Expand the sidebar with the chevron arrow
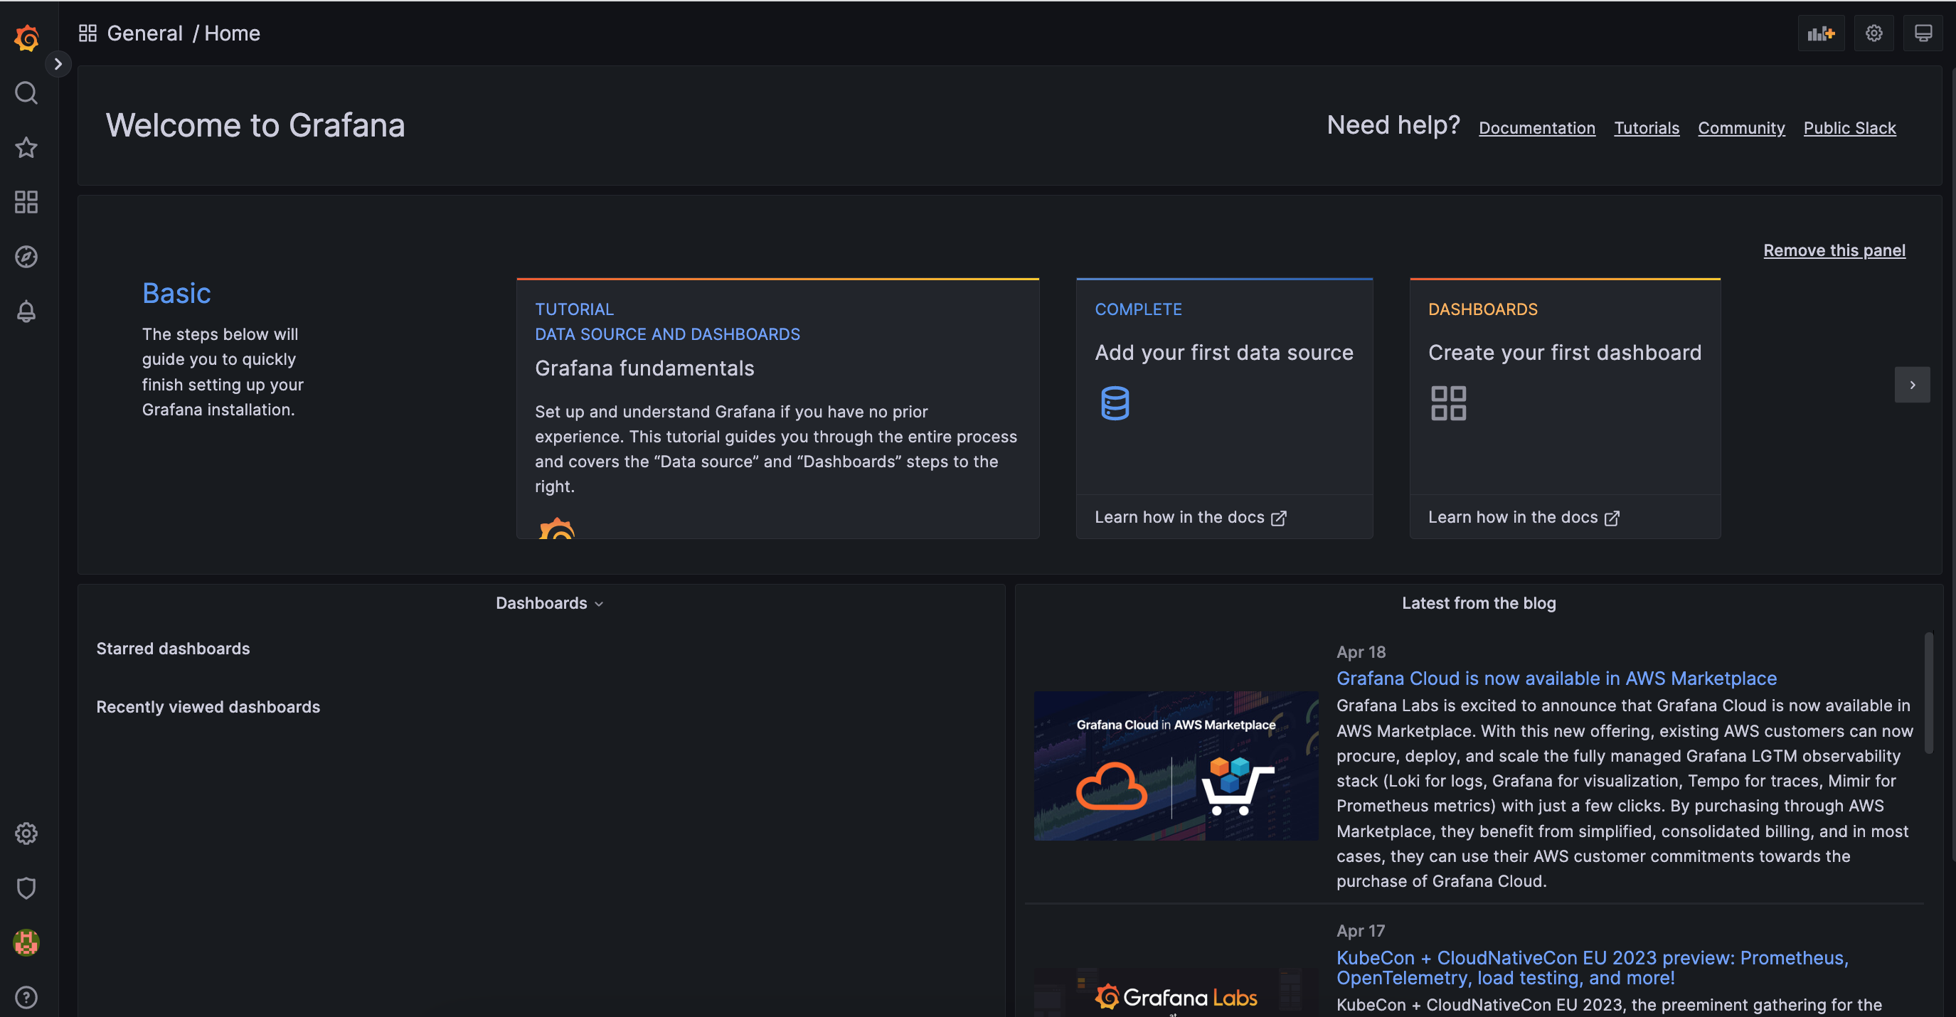This screenshot has height=1017, width=1956. (x=58, y=64)
